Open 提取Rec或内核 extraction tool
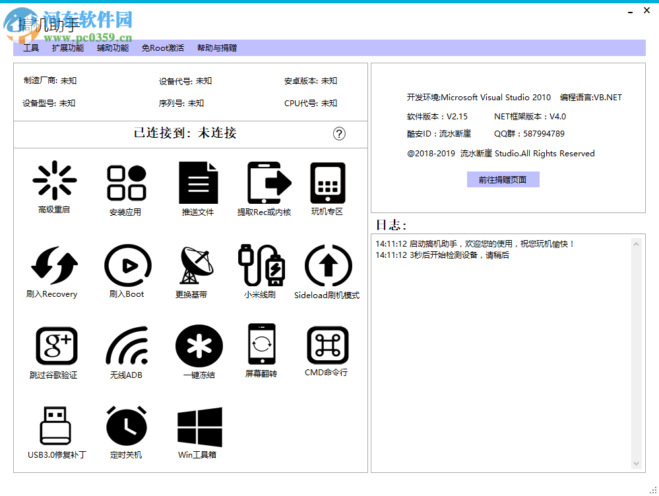The width and height of the screenshot is (659, 496). click(269, 183)
